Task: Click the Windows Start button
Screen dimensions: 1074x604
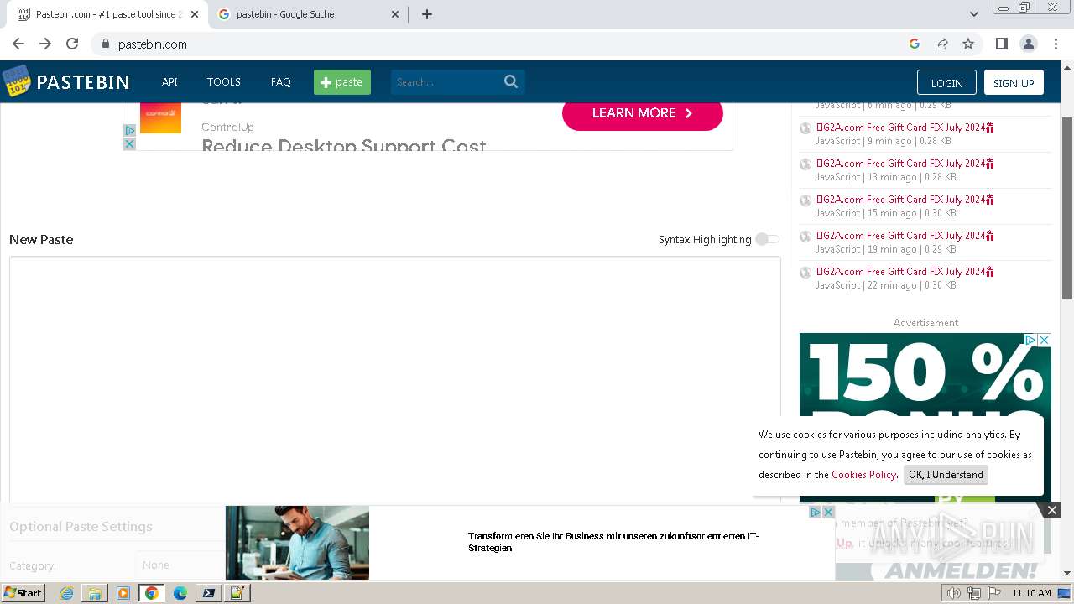Action: [x=23, y=593]
